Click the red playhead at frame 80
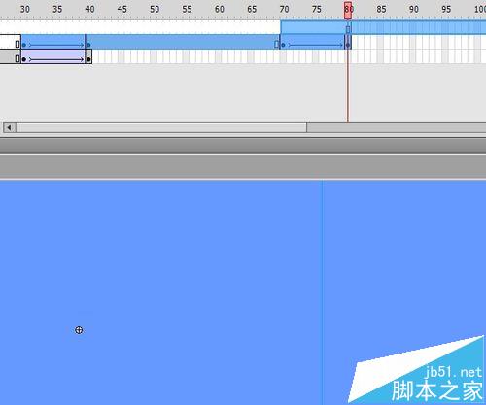 (x=348, y=11)
